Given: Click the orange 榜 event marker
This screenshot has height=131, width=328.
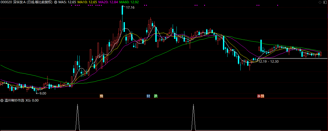Looking at the screenshot, I should (x=102, y=96).
